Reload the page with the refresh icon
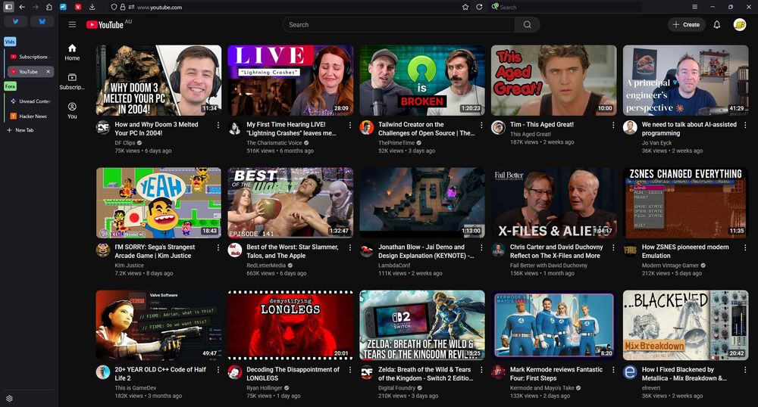The width and height of the screenshot is (758, 407). pyautogui.click(x=479, y=8)
